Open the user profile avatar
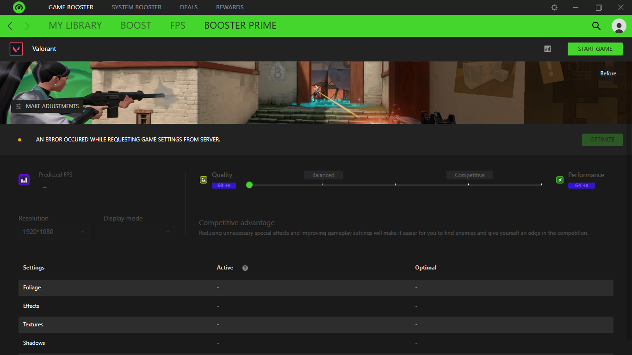The height and width of the screenshot is (355, 632). (619, 26)
